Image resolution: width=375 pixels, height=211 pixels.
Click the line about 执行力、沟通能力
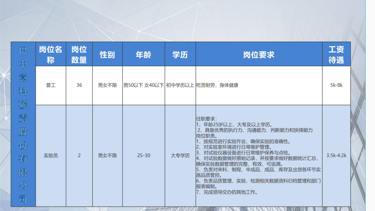[x=255, y=130]
